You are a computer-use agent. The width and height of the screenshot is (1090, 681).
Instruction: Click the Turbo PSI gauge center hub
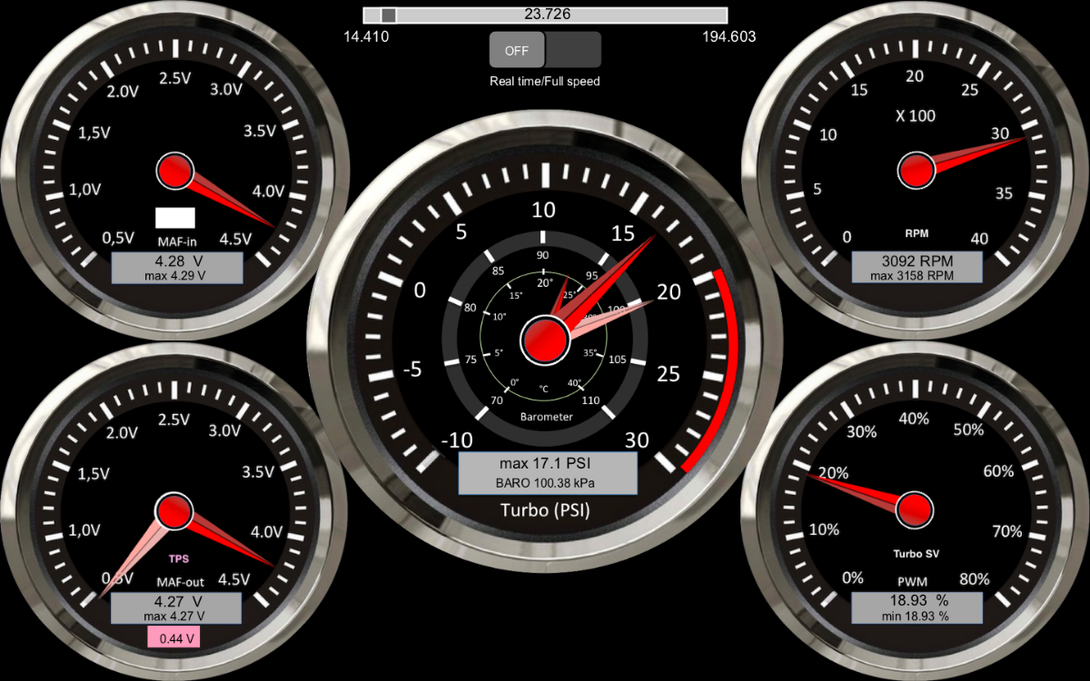[544, 340]
